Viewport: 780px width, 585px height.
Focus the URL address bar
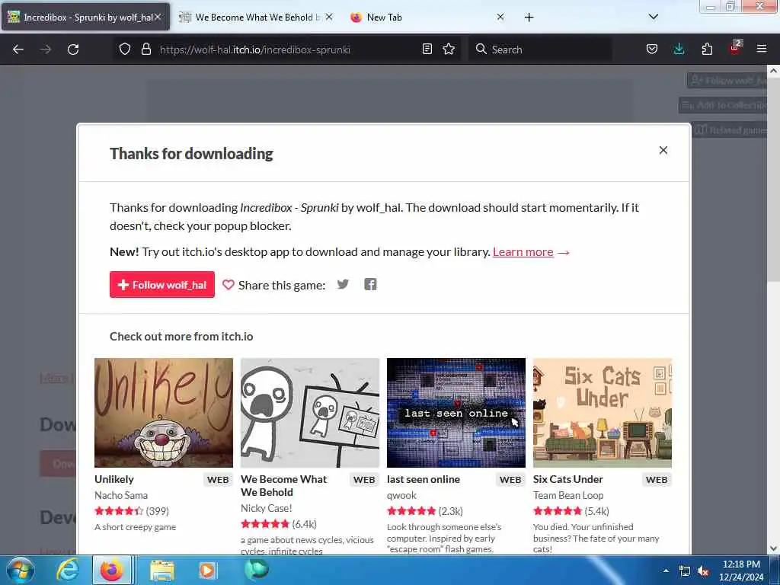click(286, 50)
